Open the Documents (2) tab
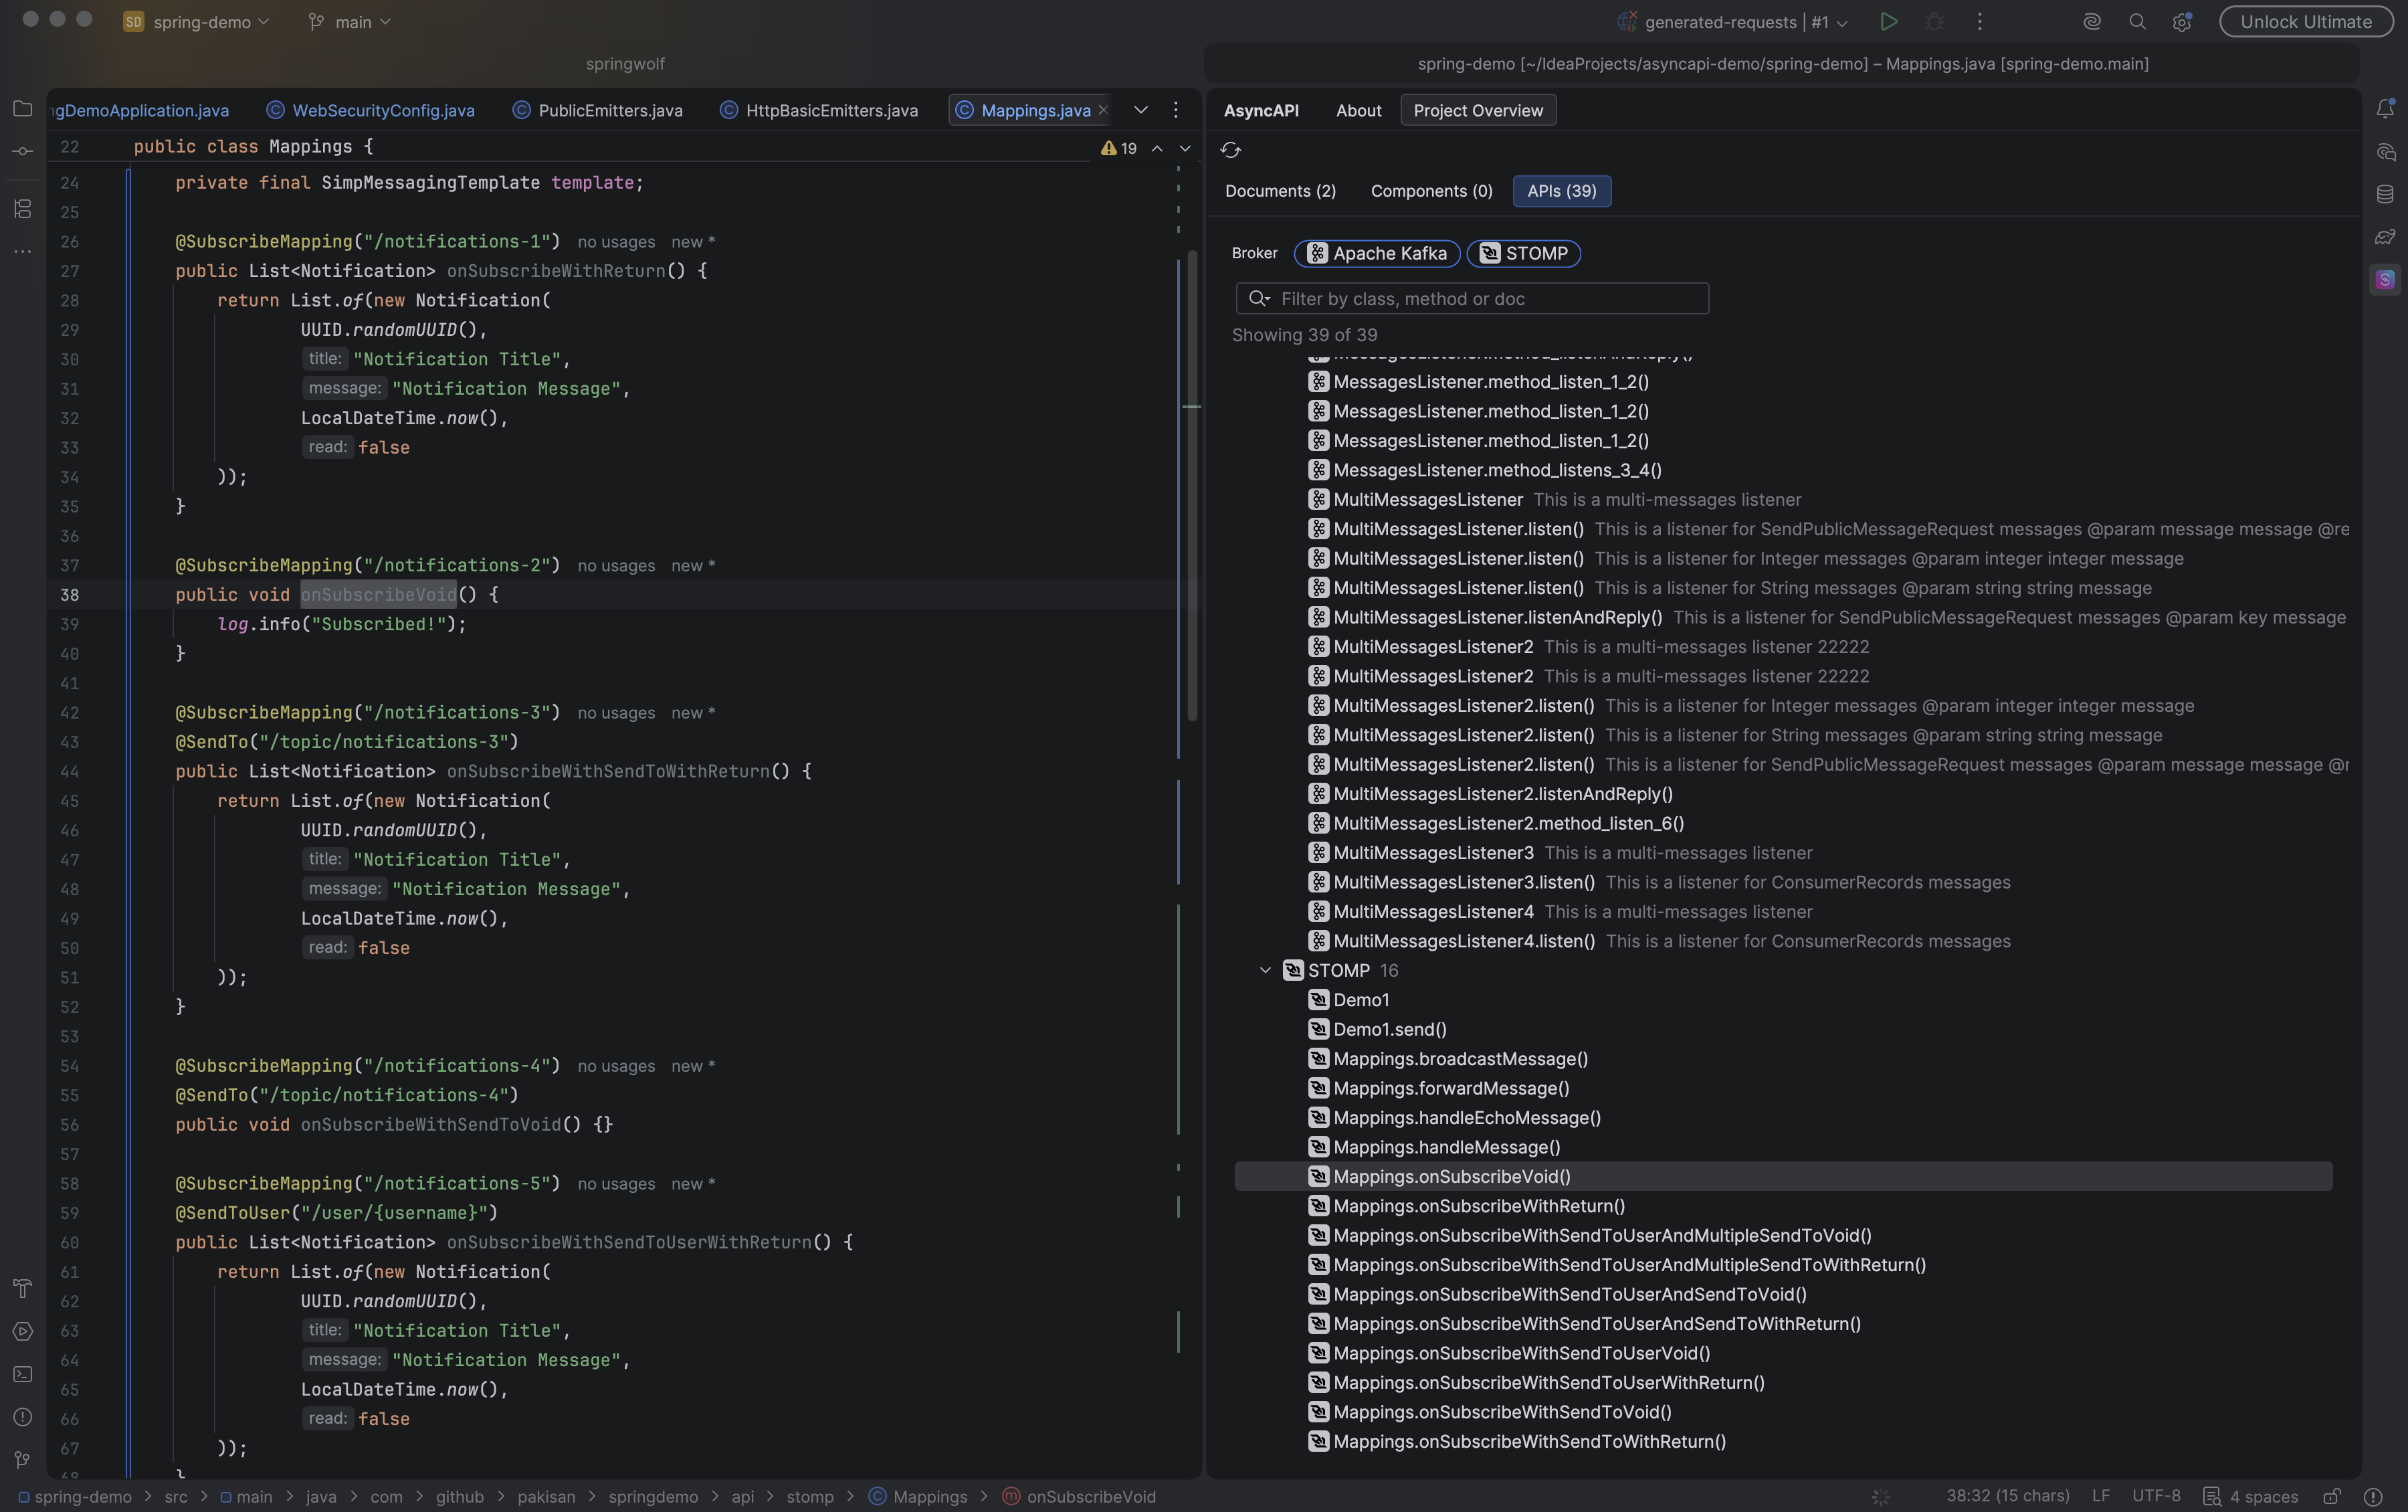 1280,191
